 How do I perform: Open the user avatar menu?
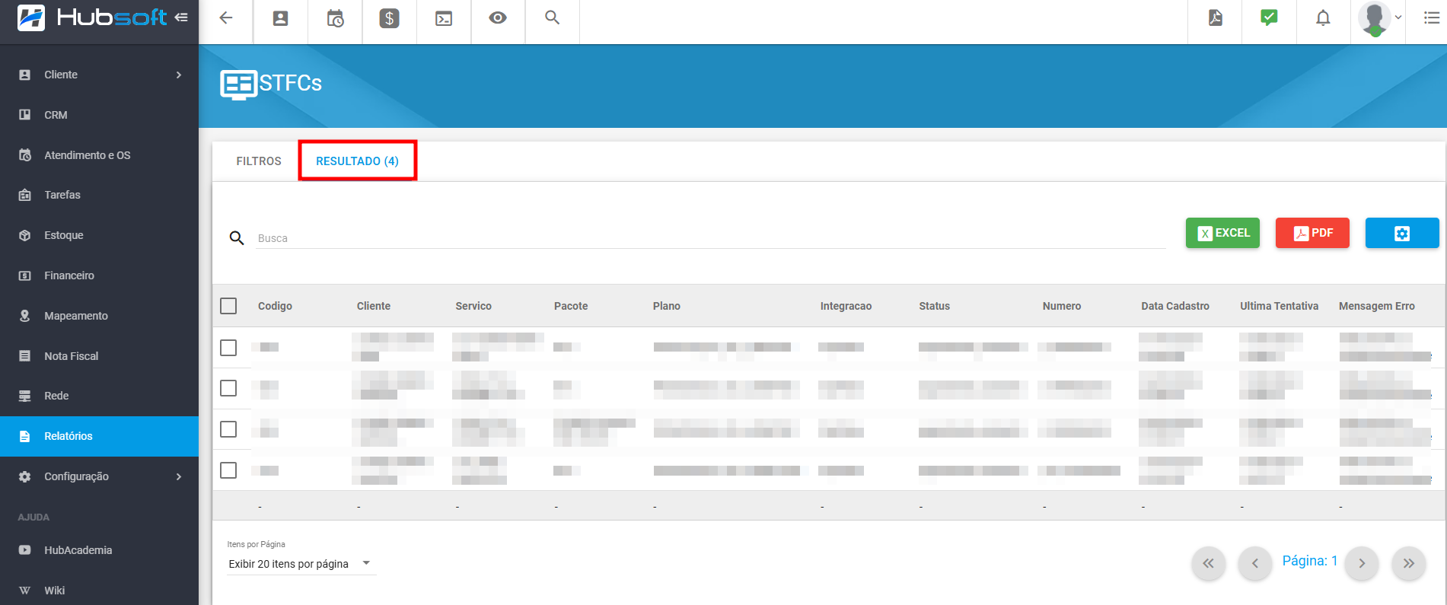(1379, 18)
